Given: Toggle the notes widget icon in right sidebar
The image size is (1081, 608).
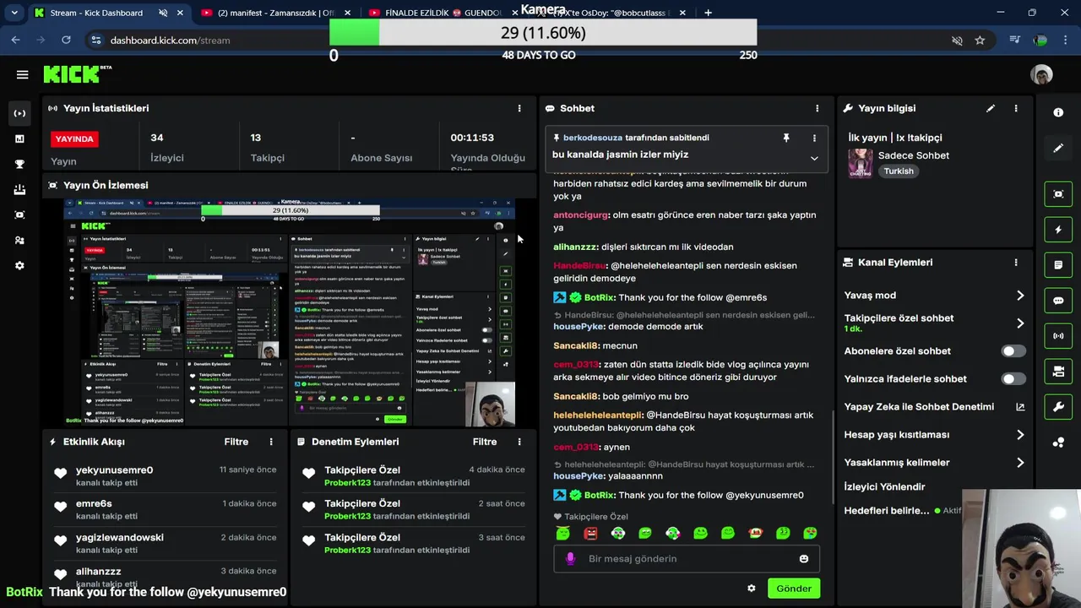Looking at the screenshot, I should pyautogui.click(x=1058, y=265).
